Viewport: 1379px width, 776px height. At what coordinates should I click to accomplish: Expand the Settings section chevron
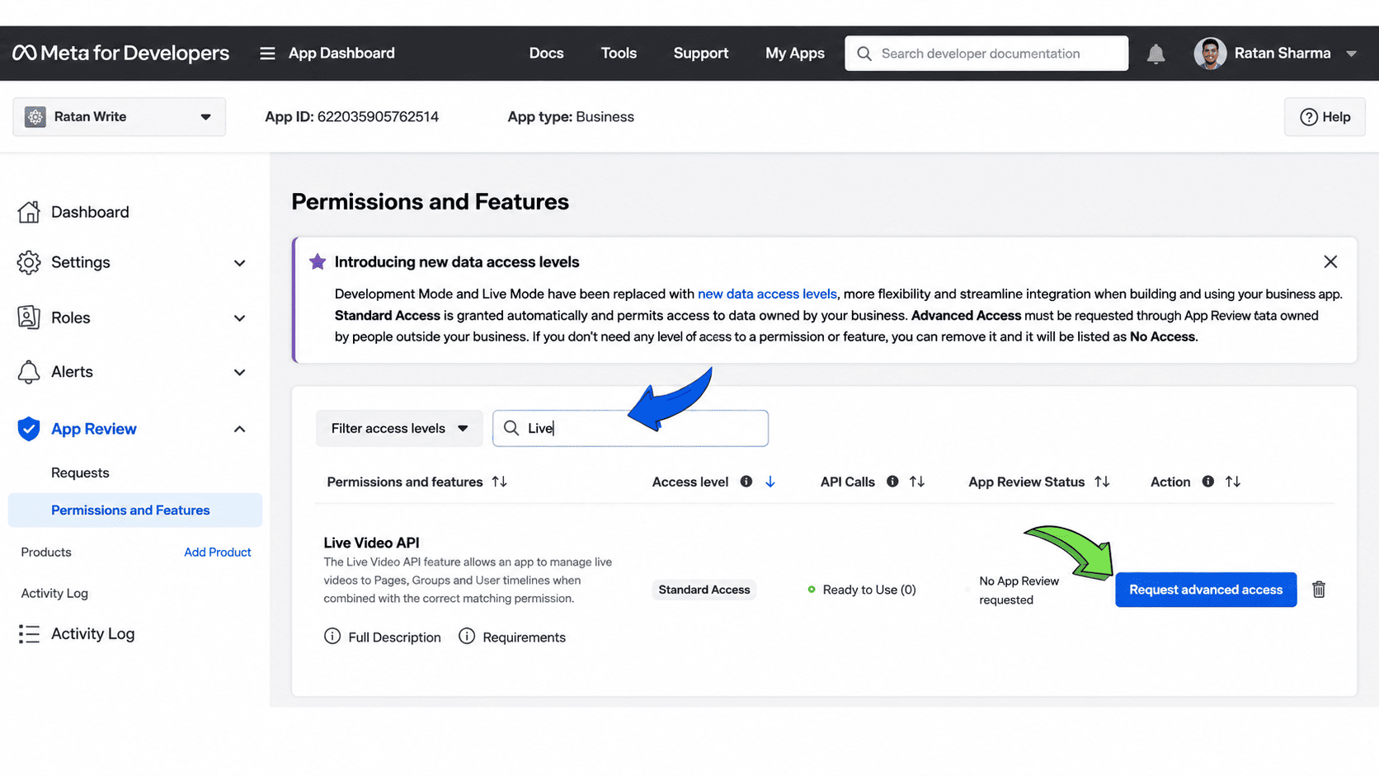click(x=239, y=263)
